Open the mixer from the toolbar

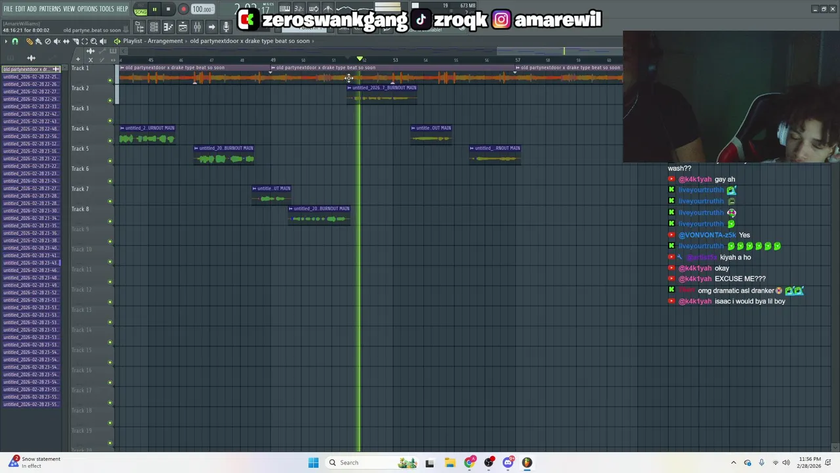tap(197, 27)
